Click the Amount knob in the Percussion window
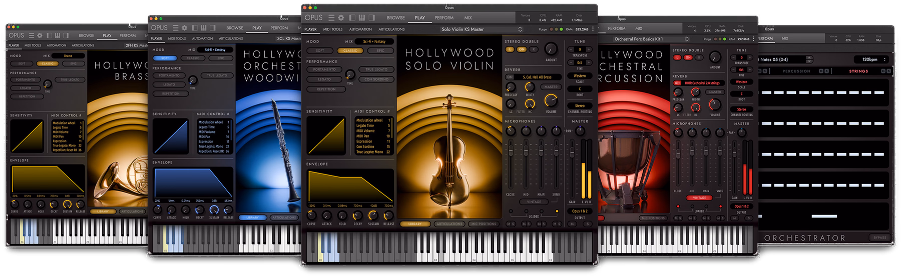Screen dimensions: 901x276 (715, 57)
